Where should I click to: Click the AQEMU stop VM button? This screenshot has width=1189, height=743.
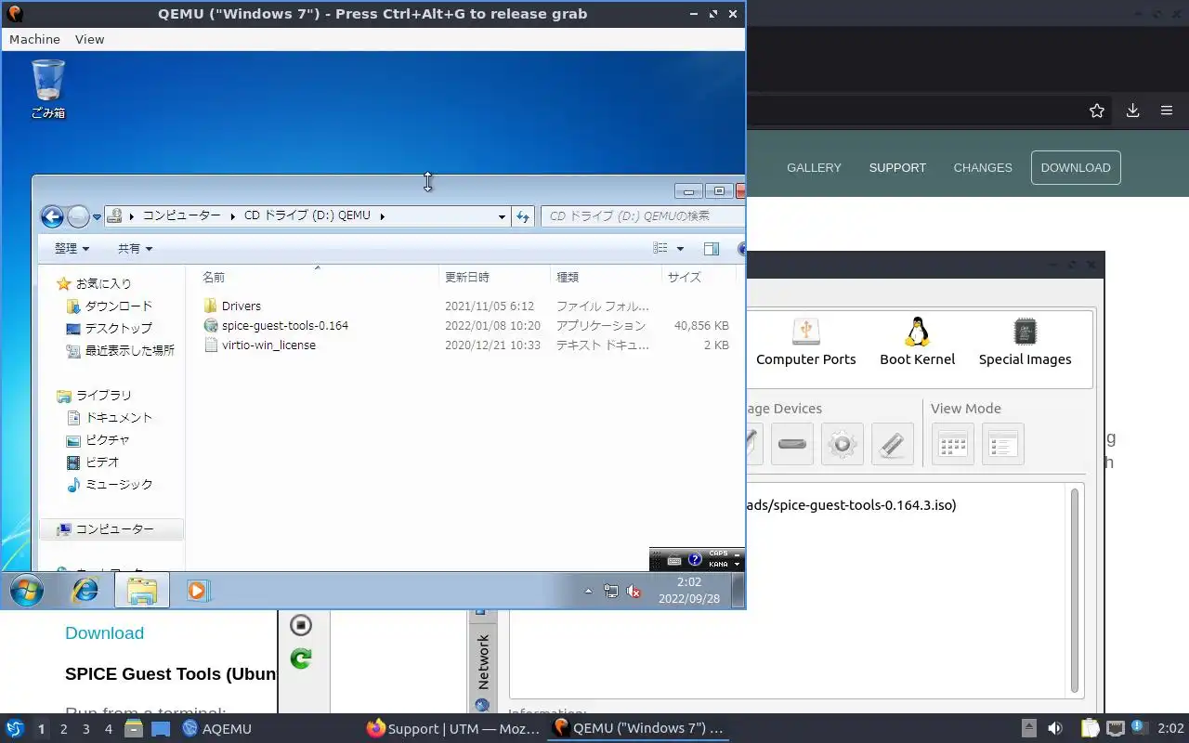tap(300, 625)
